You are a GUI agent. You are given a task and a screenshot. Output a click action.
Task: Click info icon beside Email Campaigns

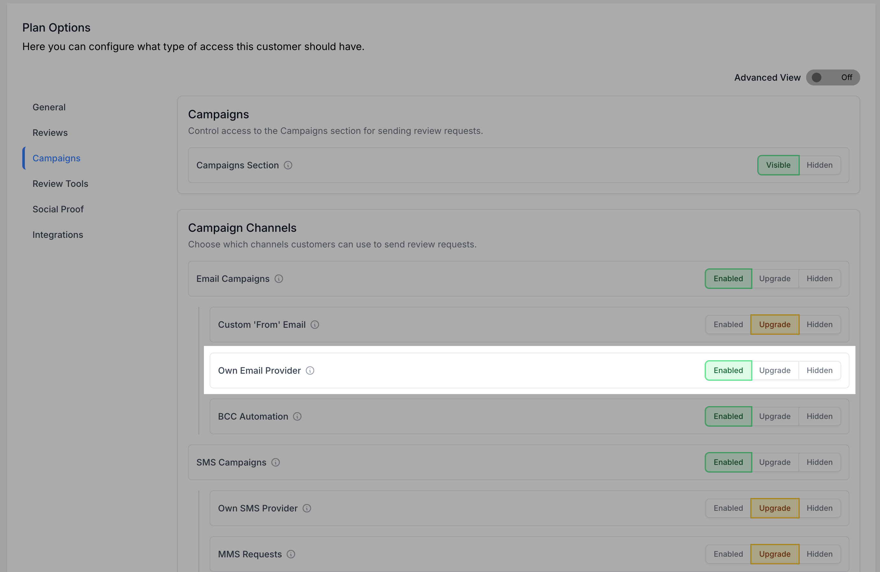(278, 279)
